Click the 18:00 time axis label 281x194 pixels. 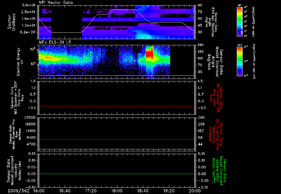click(x=117, y=191)
